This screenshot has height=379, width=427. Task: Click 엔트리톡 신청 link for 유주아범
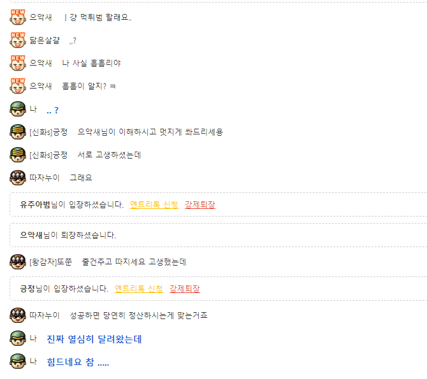coord(154,204)
